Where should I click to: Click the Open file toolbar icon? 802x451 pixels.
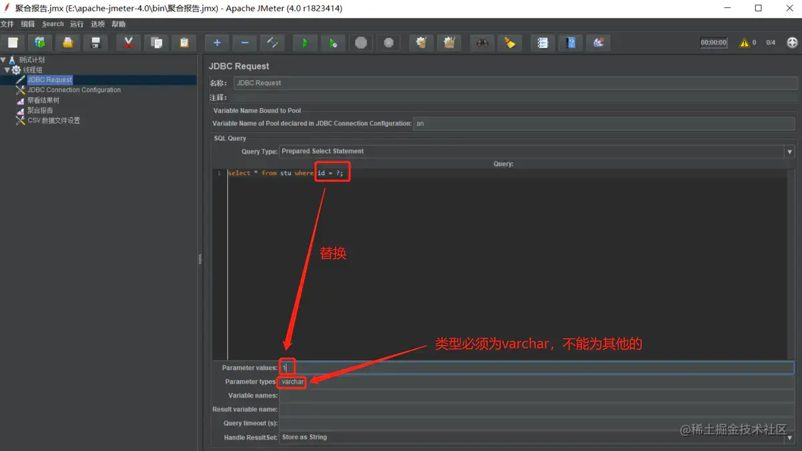point(68,43)
